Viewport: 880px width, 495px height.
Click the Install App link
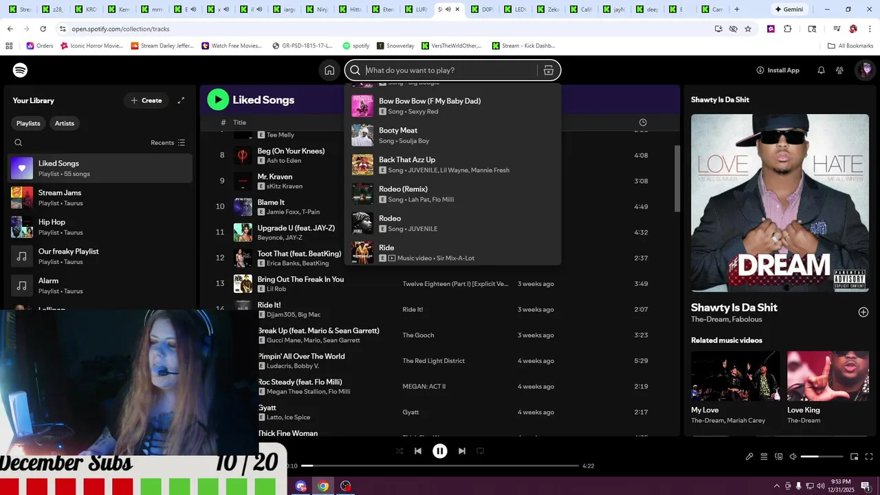pyautogui.click(x=778, y=70)
